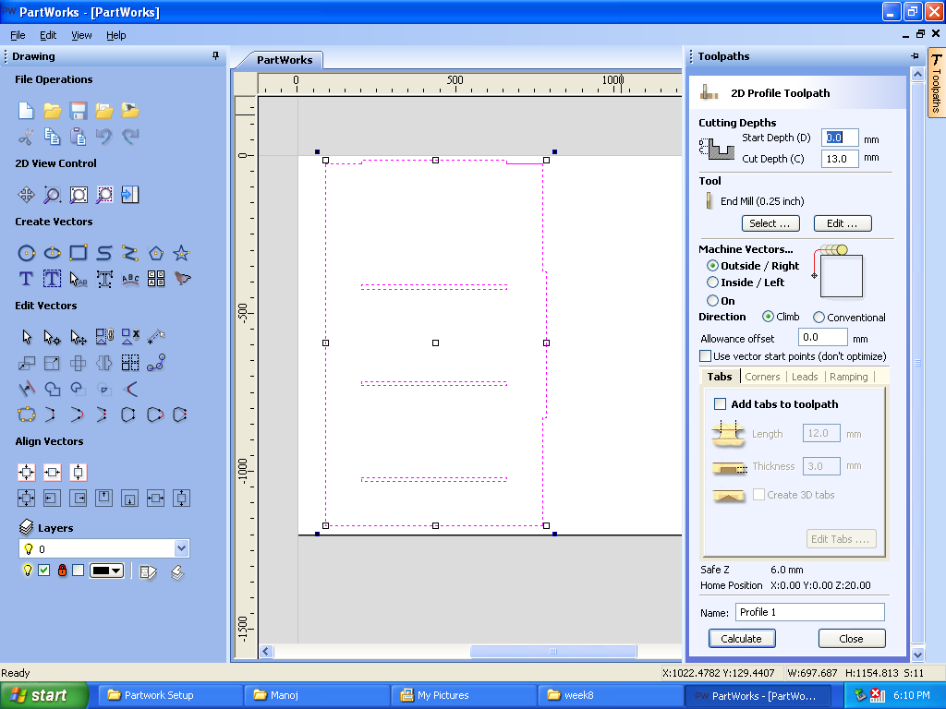Select the On vector option

click(712, 300)
